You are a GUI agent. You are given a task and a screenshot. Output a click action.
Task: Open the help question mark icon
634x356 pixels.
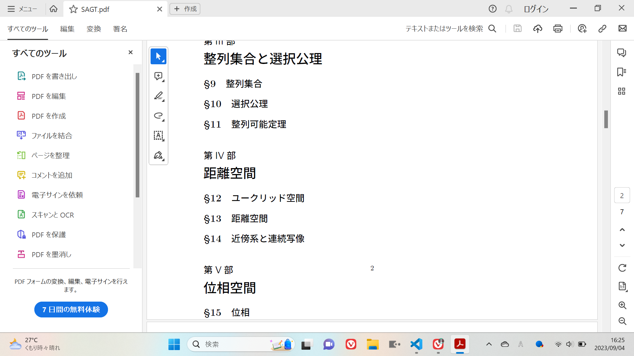[x=493, y=9]
